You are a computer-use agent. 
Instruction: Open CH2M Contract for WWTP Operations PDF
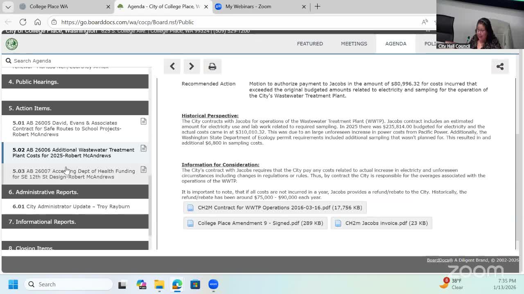pyautogui.click(x=275, y=207)
